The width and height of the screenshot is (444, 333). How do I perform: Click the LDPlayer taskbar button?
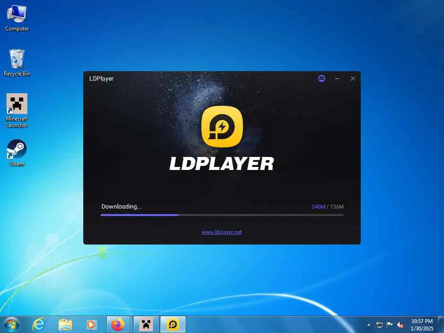[173, 324]
